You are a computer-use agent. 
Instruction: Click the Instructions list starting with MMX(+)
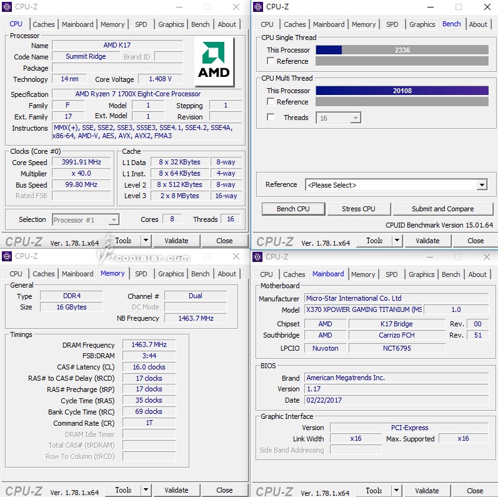click(147, 132)
